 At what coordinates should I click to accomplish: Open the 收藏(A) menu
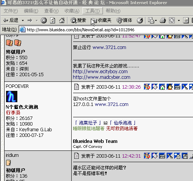(x=72, y=11)
